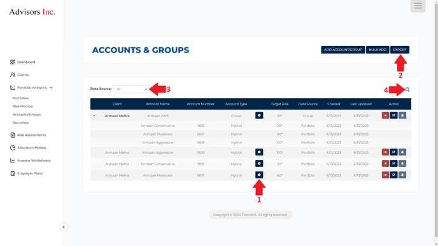This screenshot has height=246, width=438.
Task: Click the copyright Tolerisk footer text
Action: [x=250, y=215]
